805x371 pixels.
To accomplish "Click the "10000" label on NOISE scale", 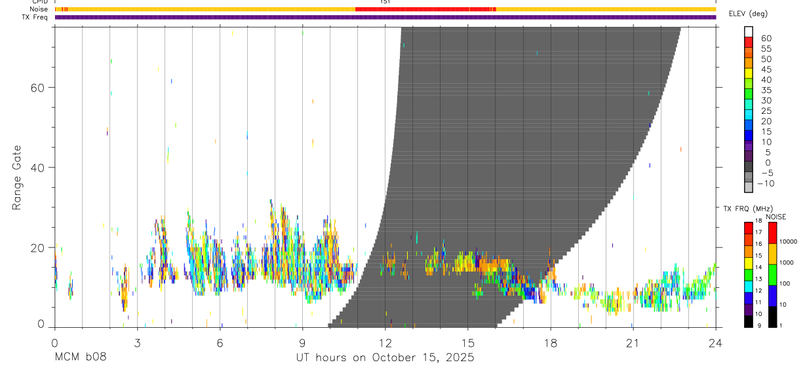I will [790, 241].
